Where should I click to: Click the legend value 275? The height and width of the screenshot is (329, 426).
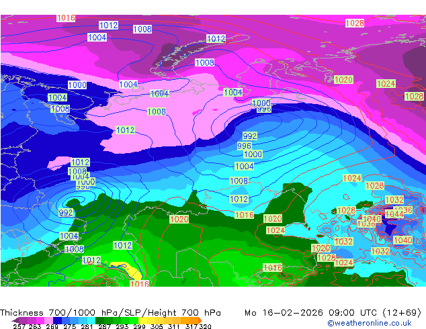(x=70, y=326)
